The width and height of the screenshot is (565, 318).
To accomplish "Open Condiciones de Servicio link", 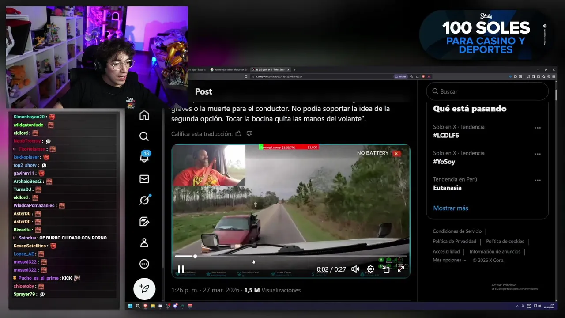I will point(457,231).
